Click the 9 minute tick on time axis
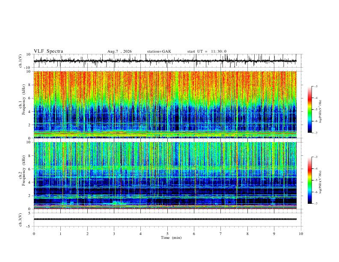The width and height of the screenshot is (339, 262). point(274,234)
